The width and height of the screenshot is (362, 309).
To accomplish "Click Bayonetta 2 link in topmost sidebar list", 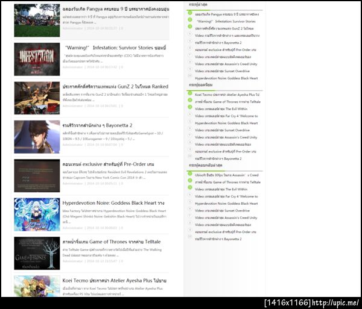I will 218,43.
